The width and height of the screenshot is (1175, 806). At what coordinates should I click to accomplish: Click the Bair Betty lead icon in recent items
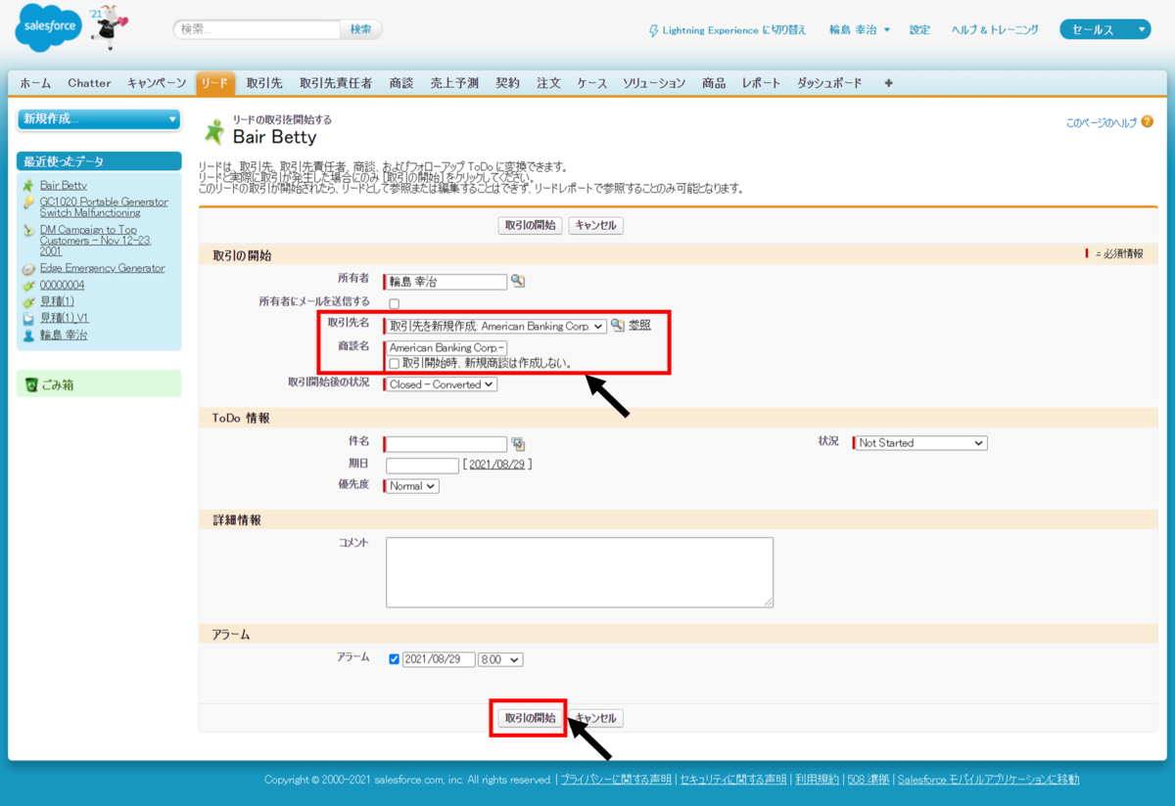28,185
